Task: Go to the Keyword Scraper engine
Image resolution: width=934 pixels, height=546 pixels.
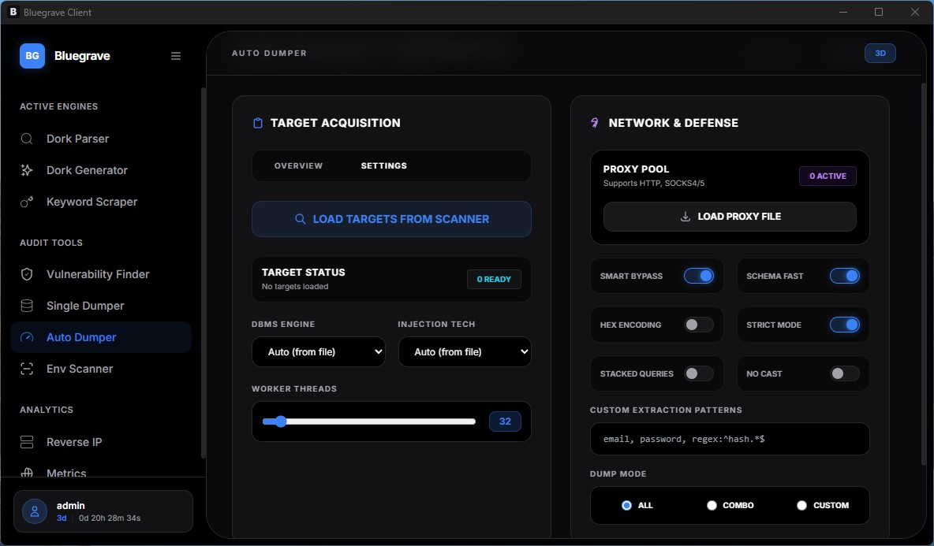Action: pos(92,202)
